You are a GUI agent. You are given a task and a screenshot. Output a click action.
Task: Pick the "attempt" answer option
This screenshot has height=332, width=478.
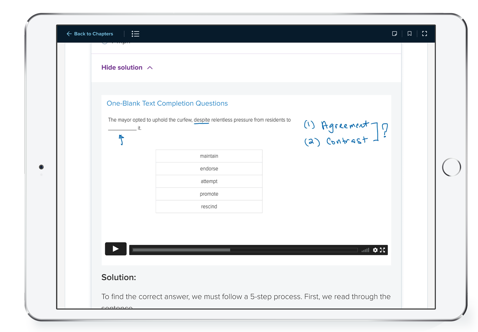[209, 181]
